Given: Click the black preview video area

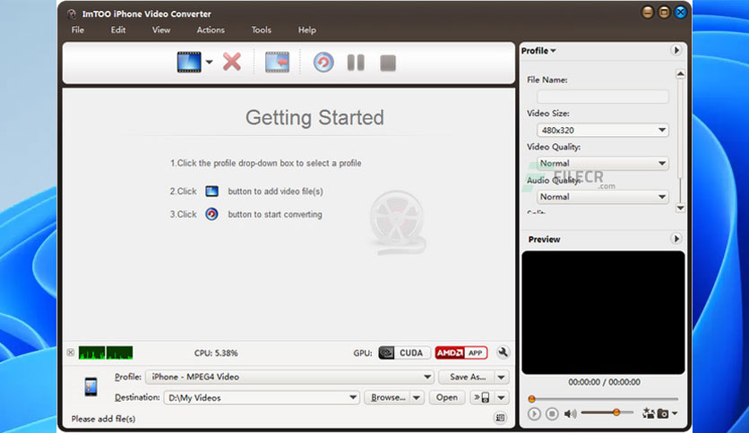Looking at the screenshot, I should (x=603, y=312).
